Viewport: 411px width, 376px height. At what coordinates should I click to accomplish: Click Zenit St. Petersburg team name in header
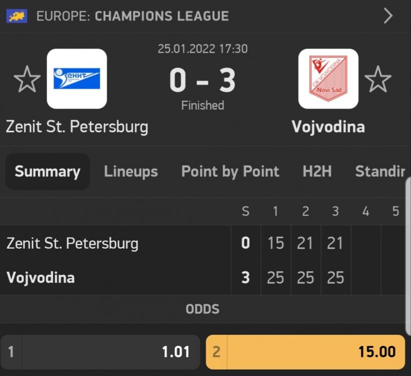point(77,126)
